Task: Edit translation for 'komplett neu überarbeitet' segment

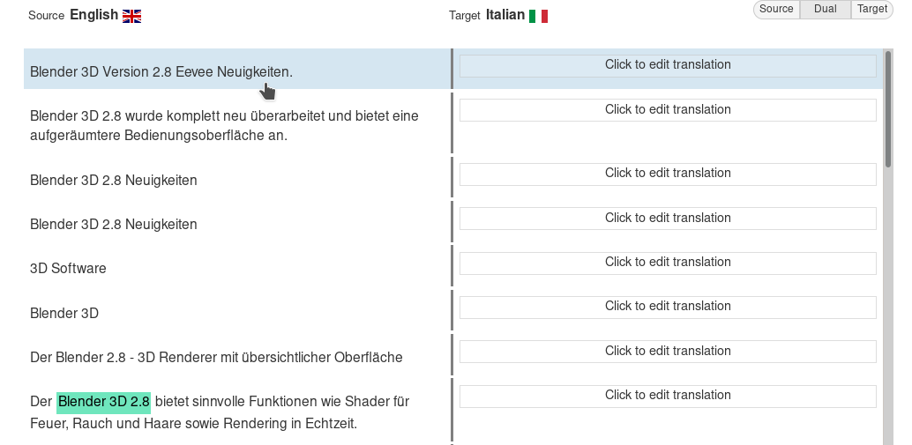Action: tap(668, 110)
